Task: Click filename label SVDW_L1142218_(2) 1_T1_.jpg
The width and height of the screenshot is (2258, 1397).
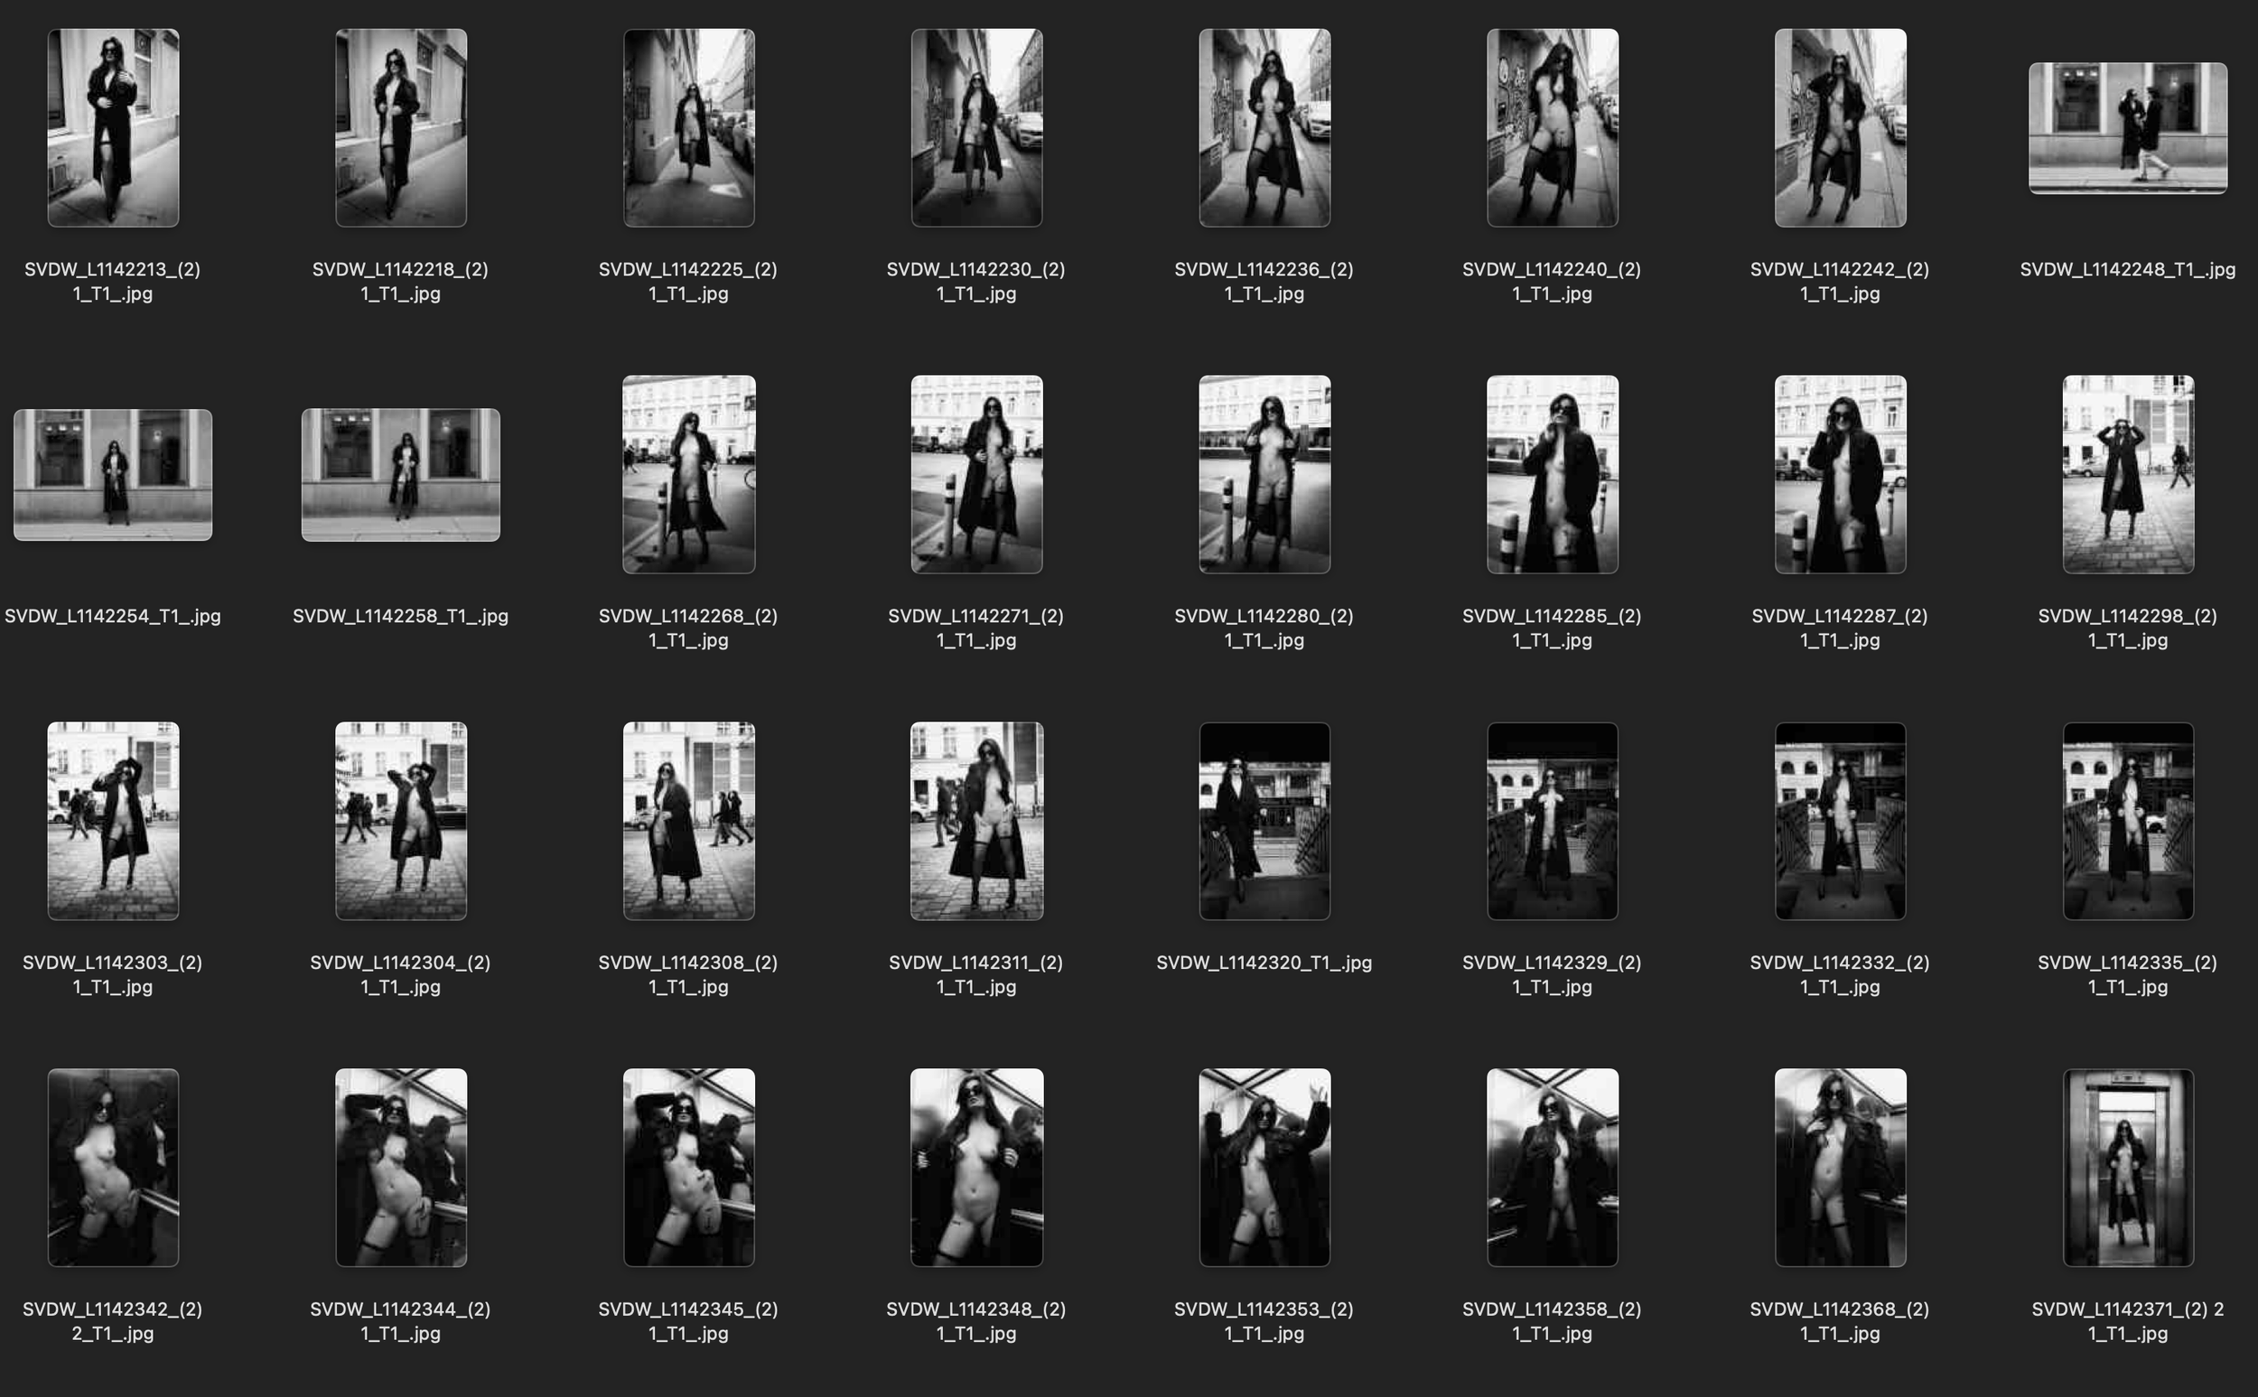Action: 400,281
